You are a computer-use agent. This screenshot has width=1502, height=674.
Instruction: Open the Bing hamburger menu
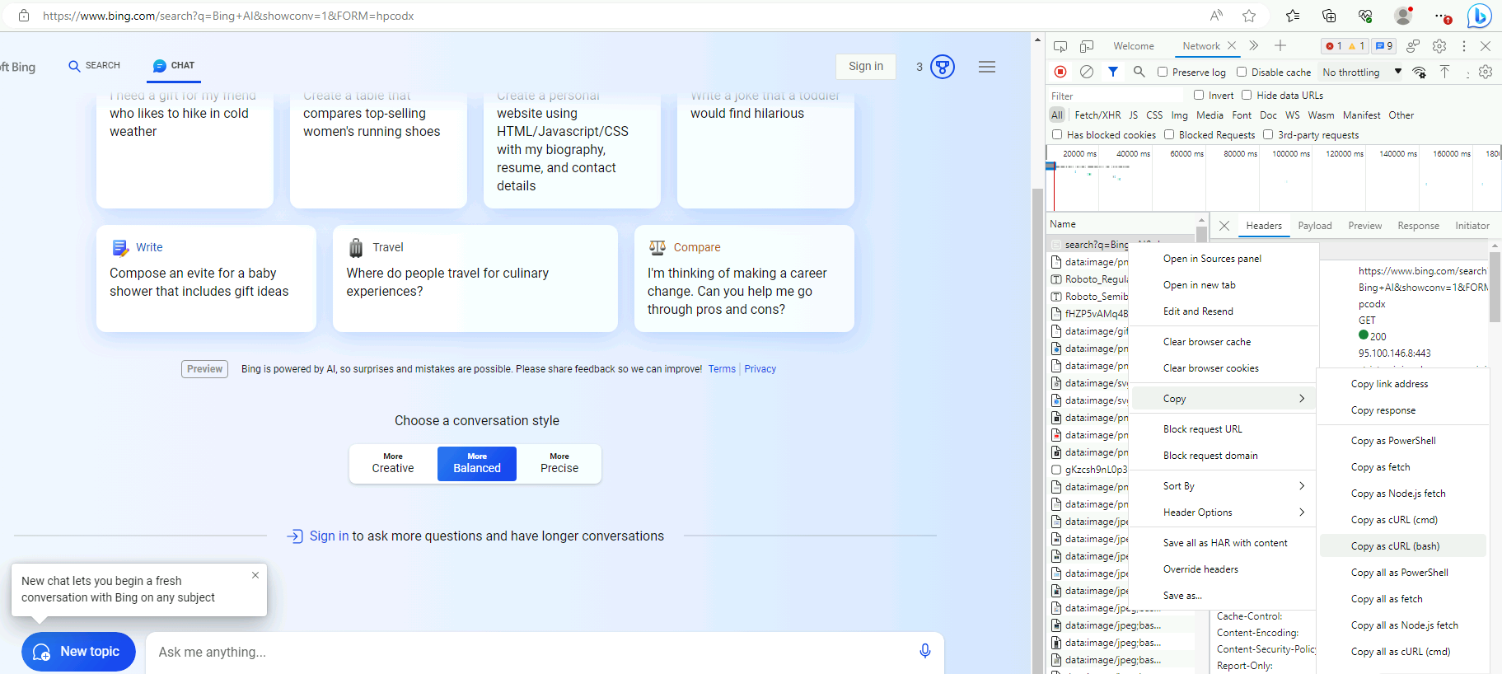986,67
